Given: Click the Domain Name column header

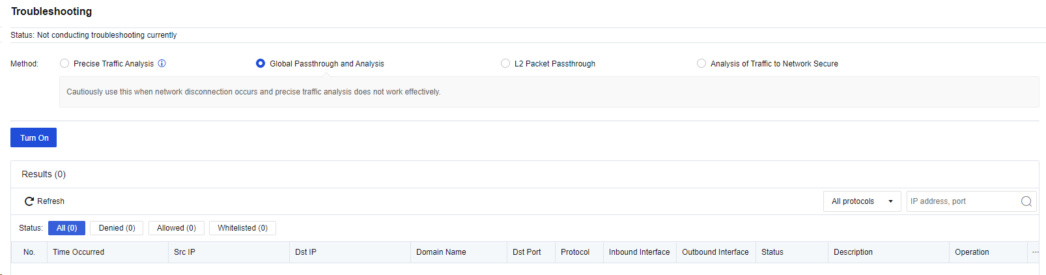Looking at the screenshot, I should tap(441, 252).
